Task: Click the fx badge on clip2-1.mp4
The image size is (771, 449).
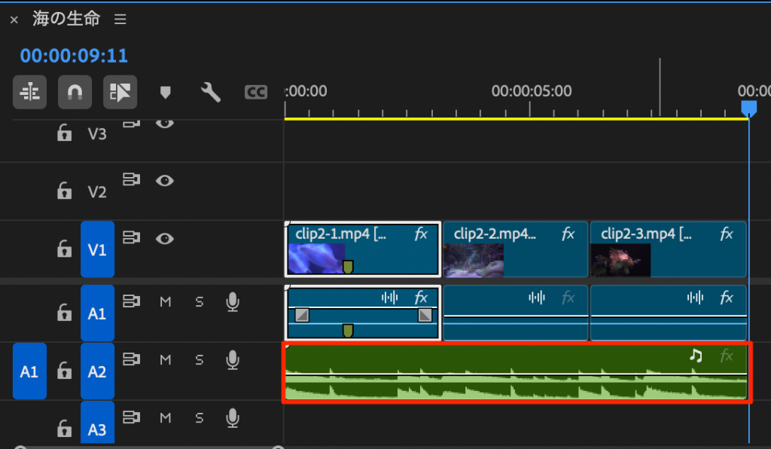Action: [421, 234]
